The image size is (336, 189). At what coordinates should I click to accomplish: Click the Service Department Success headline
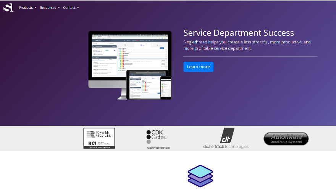pos(238,33)
